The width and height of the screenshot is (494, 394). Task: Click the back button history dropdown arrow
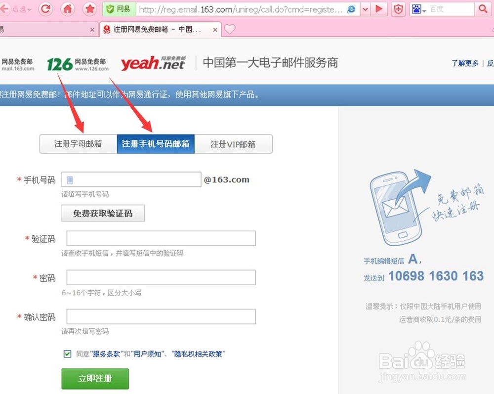tap(29, 9)
